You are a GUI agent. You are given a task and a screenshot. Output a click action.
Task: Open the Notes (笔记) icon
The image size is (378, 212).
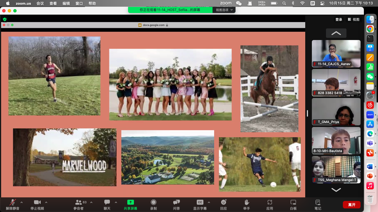318,203
